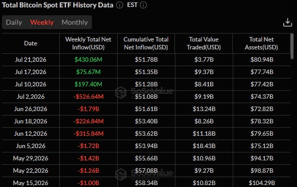The height and width of the screenshot is (187, 297).
Task: Click the $79.65B net assets value
Action: (x=262, y=134)
